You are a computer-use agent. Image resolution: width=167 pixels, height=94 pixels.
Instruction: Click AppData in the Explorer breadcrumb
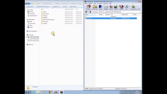[73, 3]
